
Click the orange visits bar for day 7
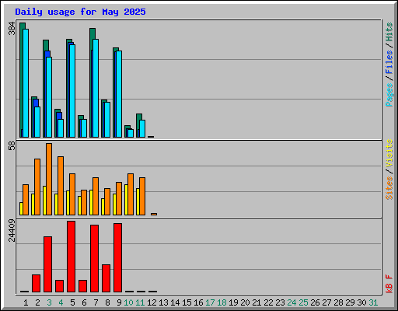coord(96,196)
